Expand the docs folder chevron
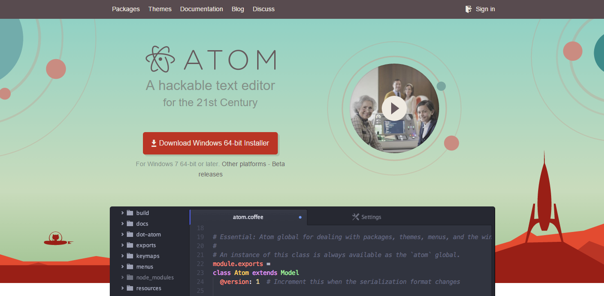This screenshot has height=296, width=604. (x=122, y=224)
